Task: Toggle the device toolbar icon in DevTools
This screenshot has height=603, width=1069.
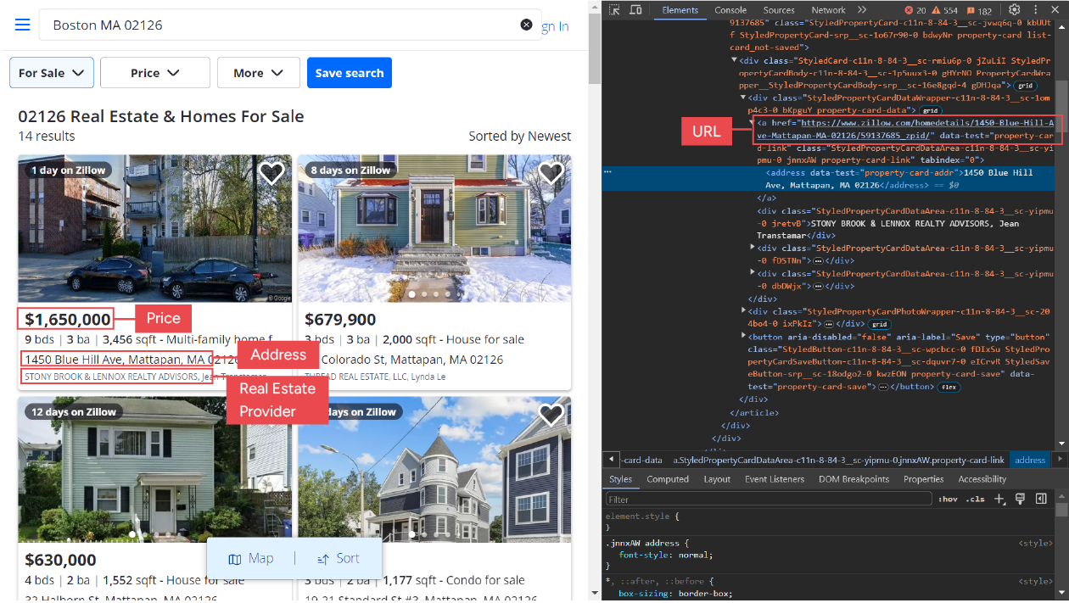Action: pyautogui.click(x=635, y=10)
